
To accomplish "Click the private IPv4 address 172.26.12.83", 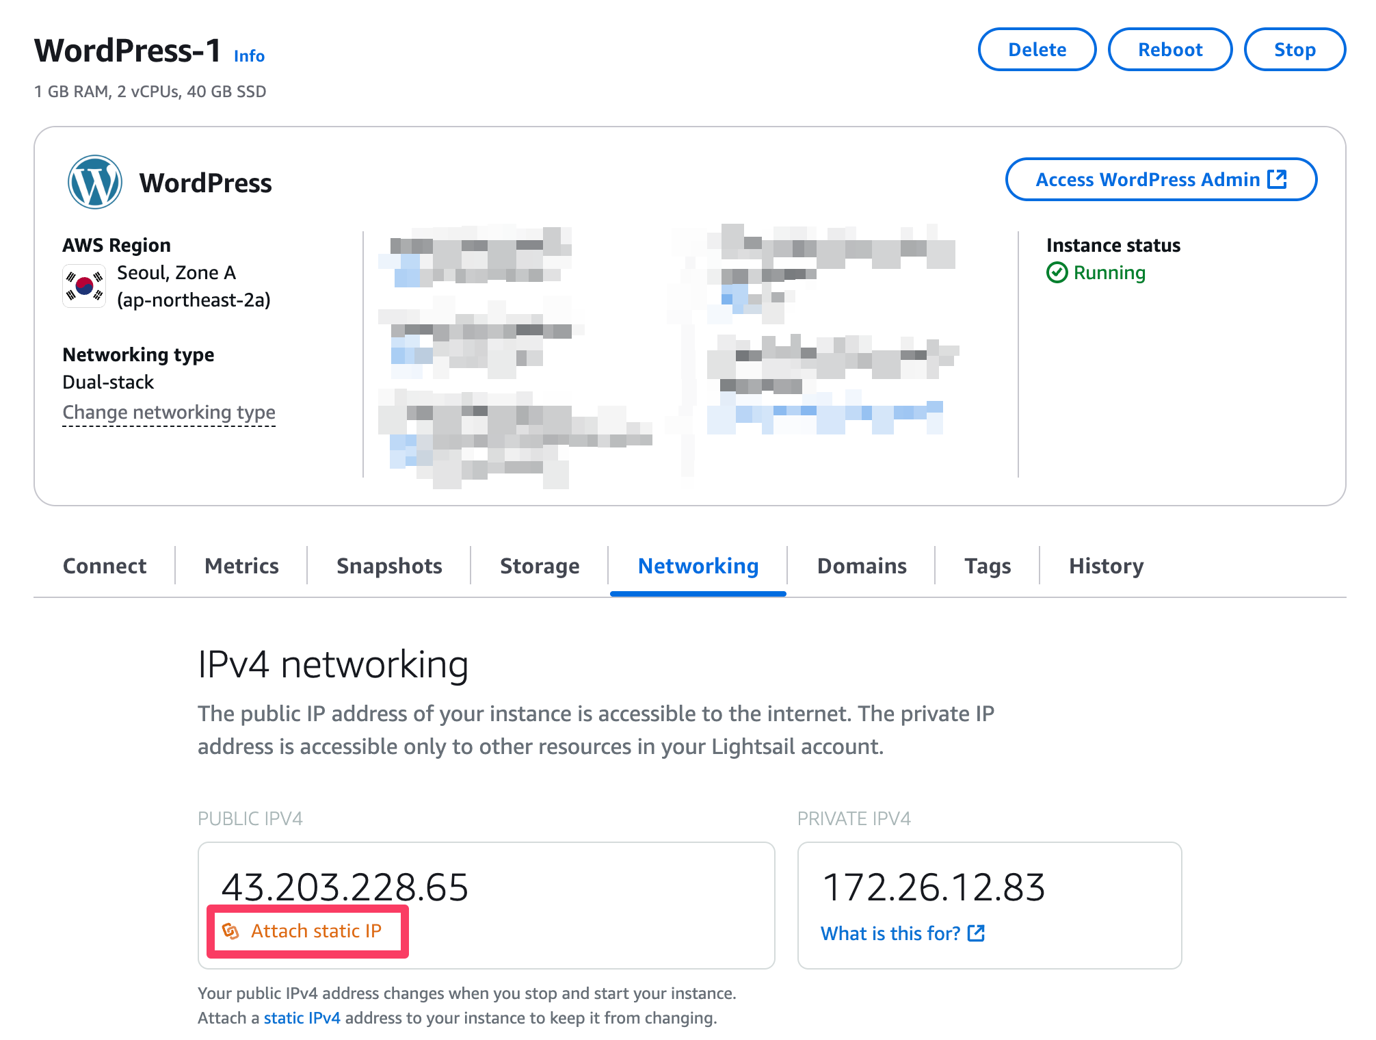I will pos(934,887).
